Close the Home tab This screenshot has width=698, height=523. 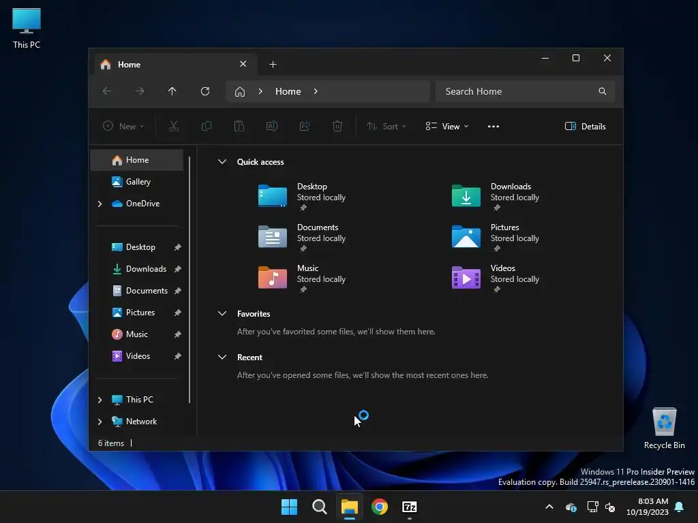pos(243,64)
